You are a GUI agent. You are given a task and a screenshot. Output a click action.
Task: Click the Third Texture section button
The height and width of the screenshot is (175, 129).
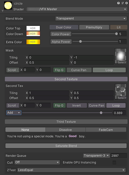pyautogui.click(x=66, y=122)
